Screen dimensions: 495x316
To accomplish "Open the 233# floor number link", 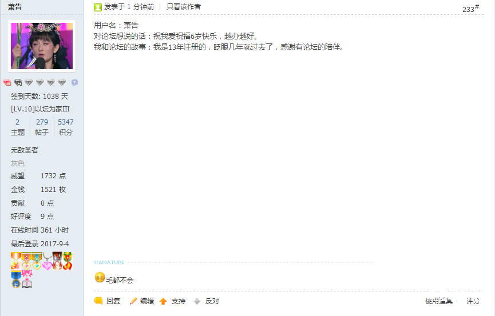I will pos(470,9).
